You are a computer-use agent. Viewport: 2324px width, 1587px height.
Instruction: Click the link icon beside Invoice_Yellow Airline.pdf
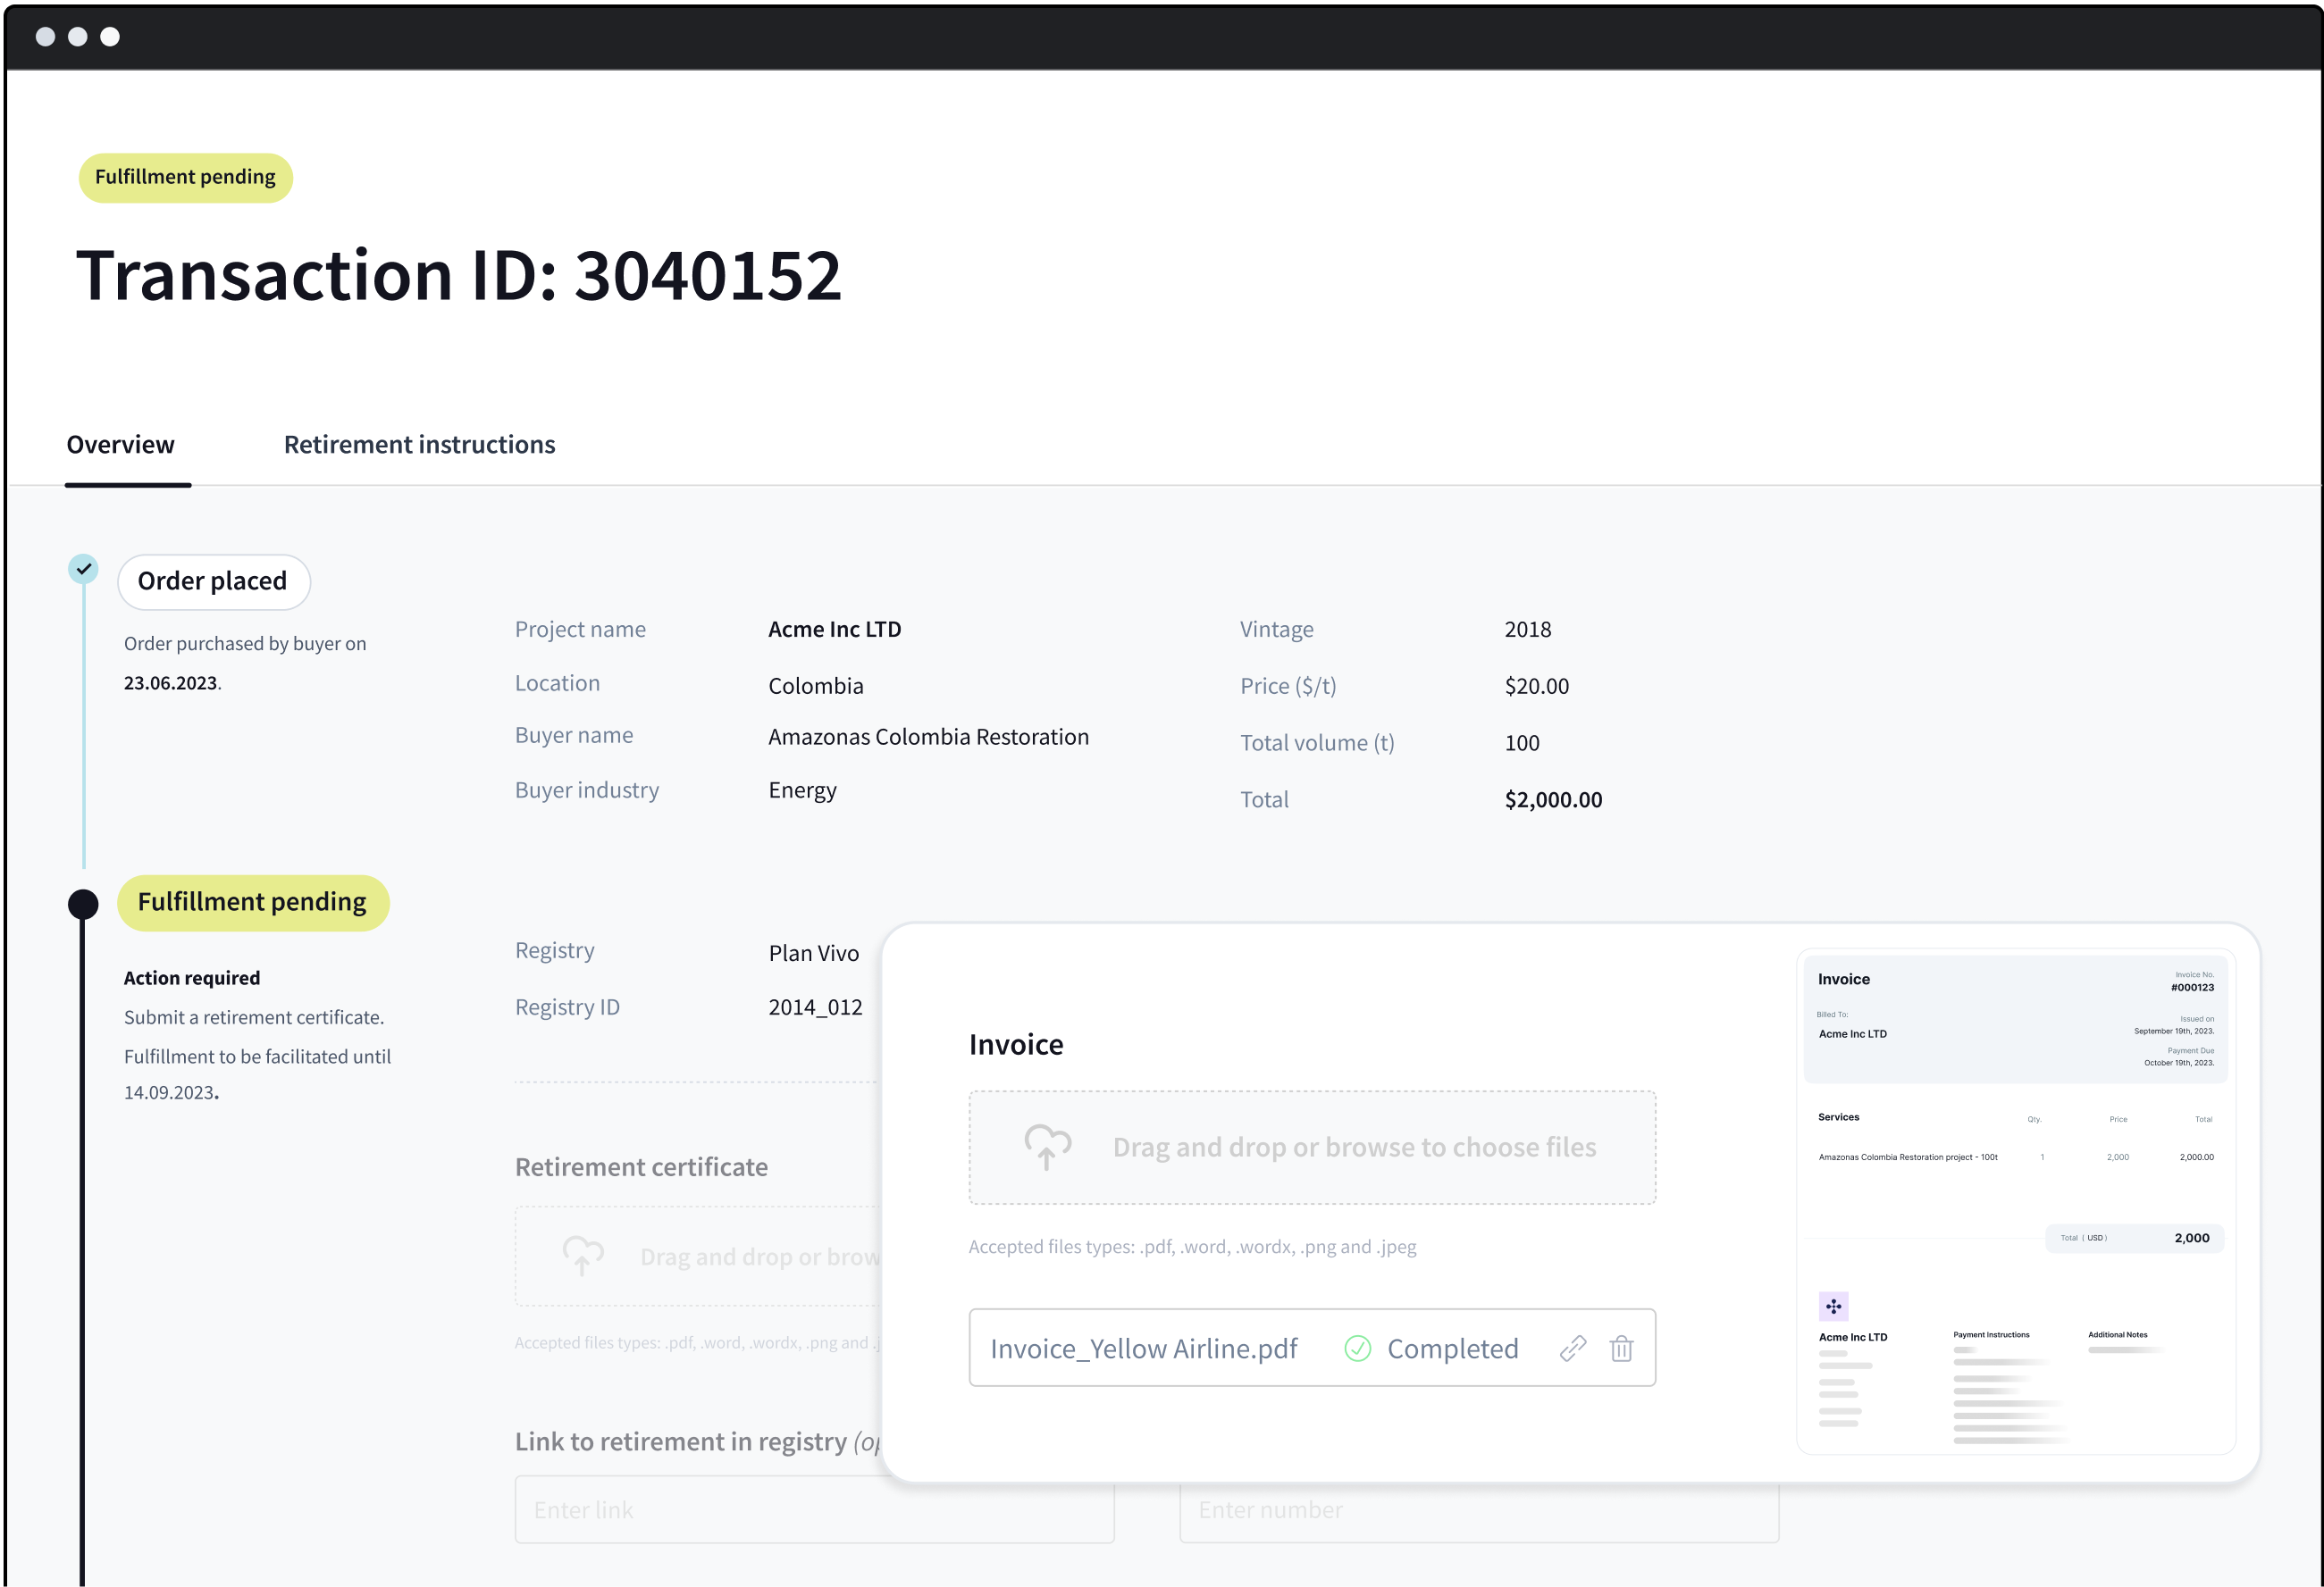pos(1572,1349)
